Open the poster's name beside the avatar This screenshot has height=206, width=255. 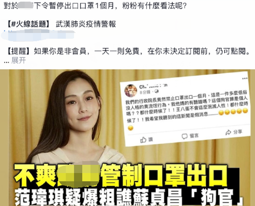coord(153,86)
